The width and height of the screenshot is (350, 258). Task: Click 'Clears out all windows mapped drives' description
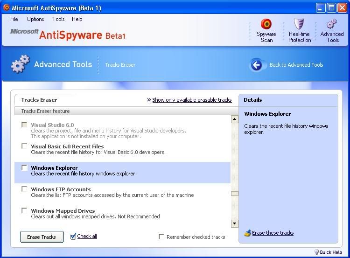click(95, 216)
